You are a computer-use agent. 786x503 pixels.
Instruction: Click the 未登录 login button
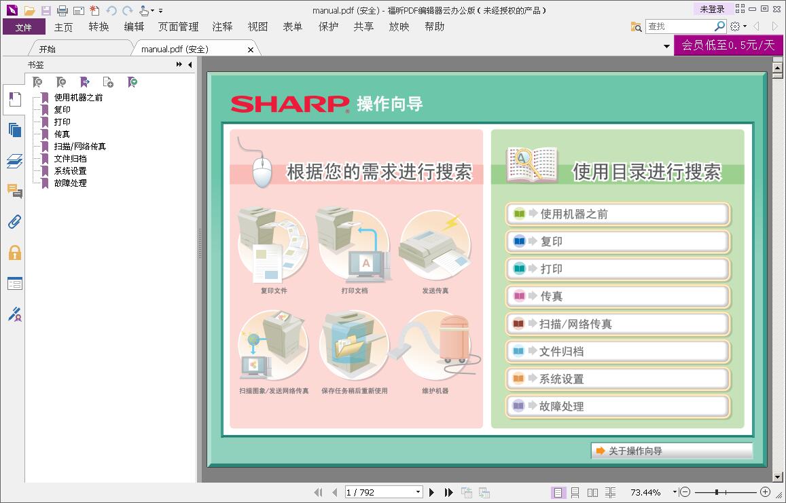tap(713, 9)
